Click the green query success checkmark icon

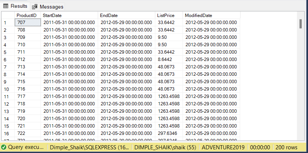pos(4,147)
